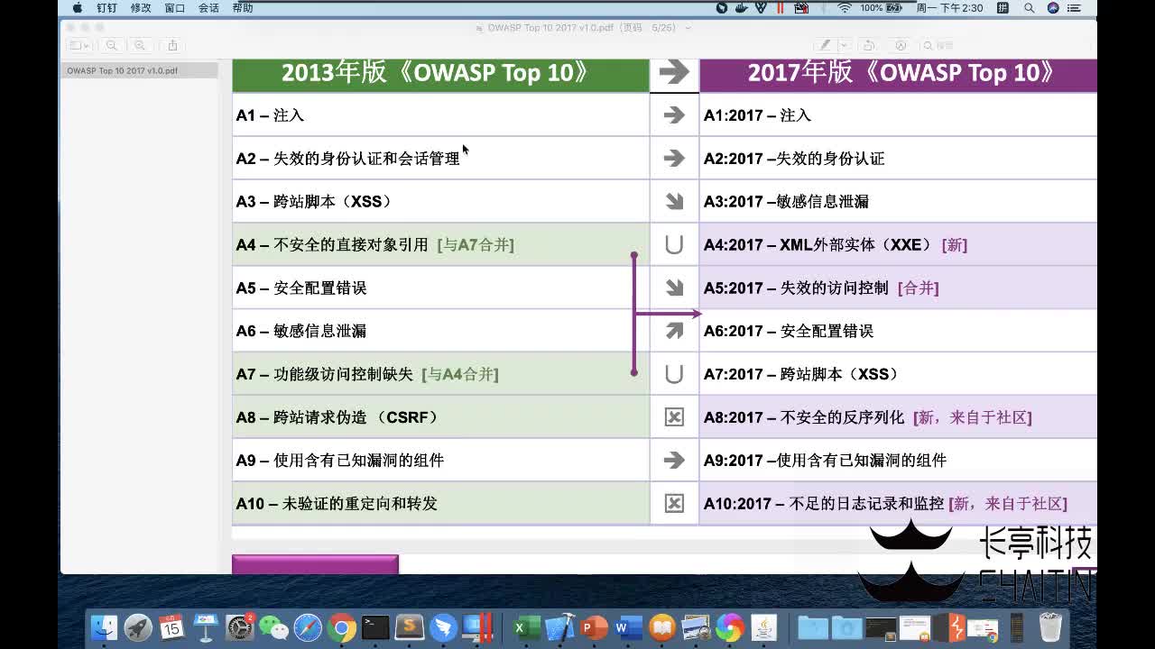Open the highlight color dropdown arrow
The width and height of the screenshot is (1155, 649).
tap(844, 45)
